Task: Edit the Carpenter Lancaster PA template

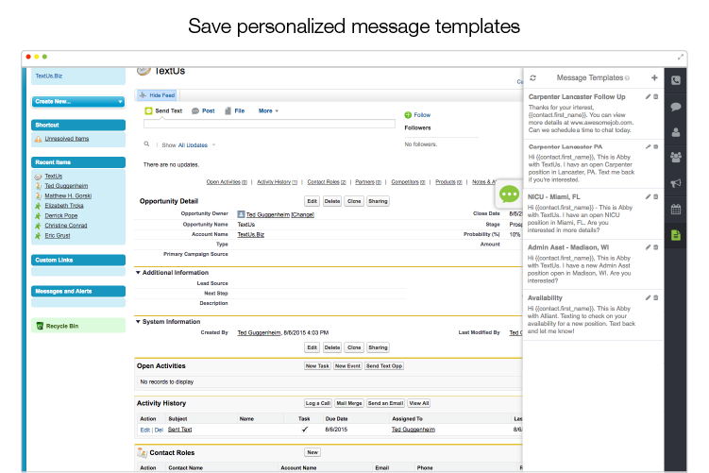Action: pyautogui.click(x=648, y=147)
